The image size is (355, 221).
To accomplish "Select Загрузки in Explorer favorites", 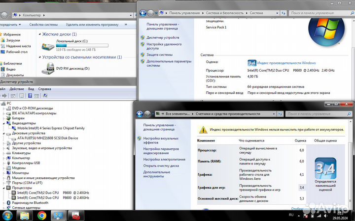I will coord(13,40).
